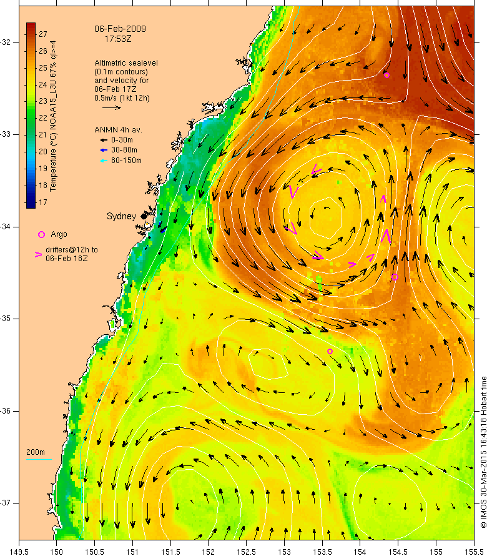Click the longitude axis label "152"

pyautogui.click(x=209, y=552)
